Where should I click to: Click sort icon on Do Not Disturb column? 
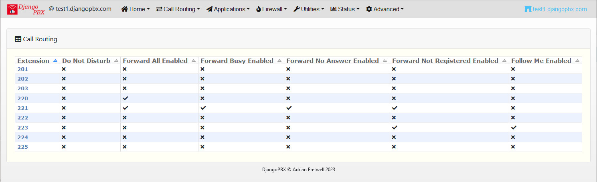coord(116,61)
